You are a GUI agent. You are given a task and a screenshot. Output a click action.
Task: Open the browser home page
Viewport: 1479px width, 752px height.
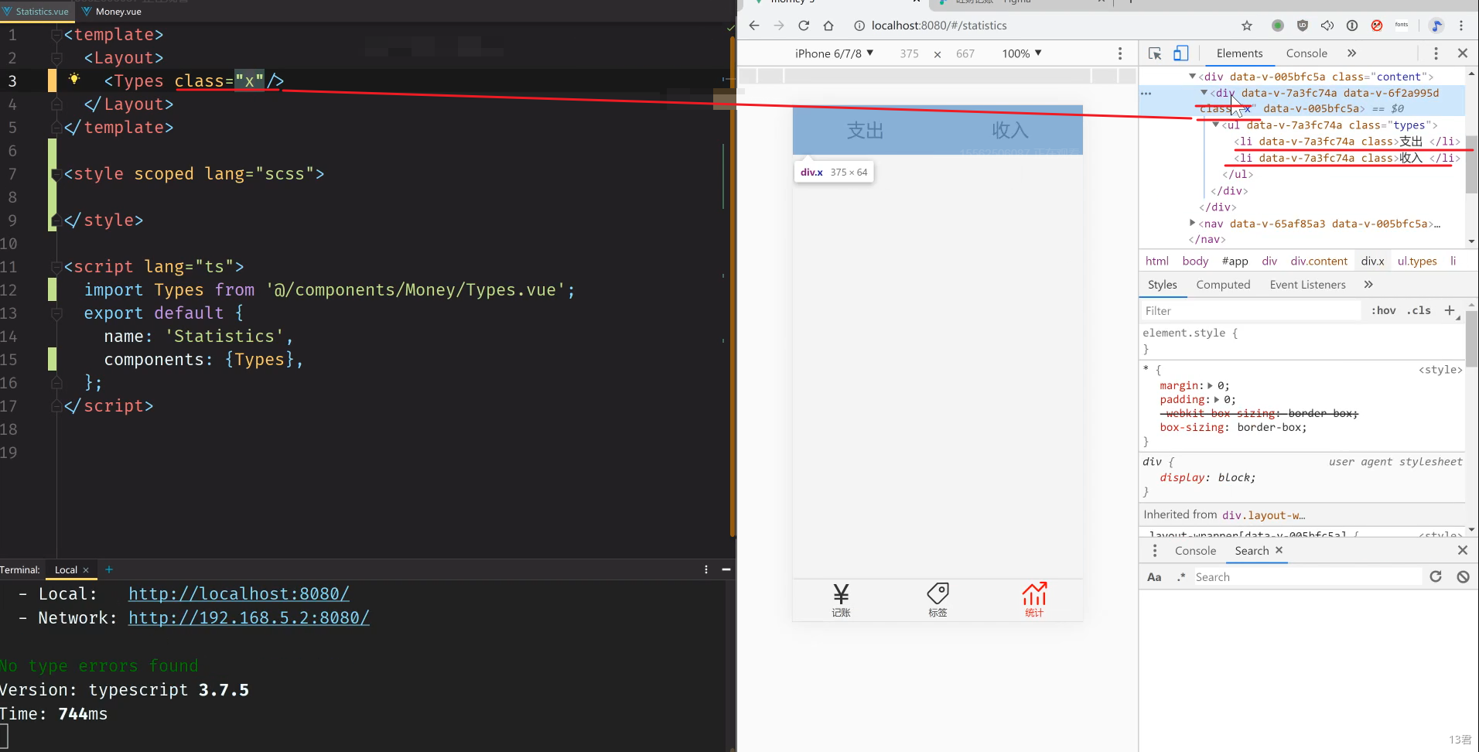coord(828,26)
